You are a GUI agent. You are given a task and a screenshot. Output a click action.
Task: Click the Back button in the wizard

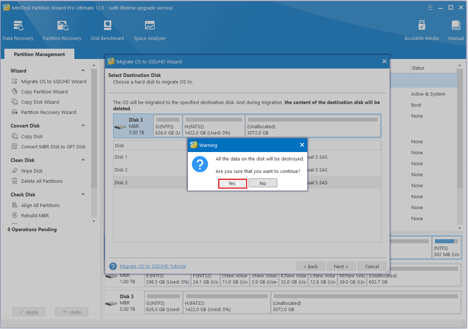point(310,266)
